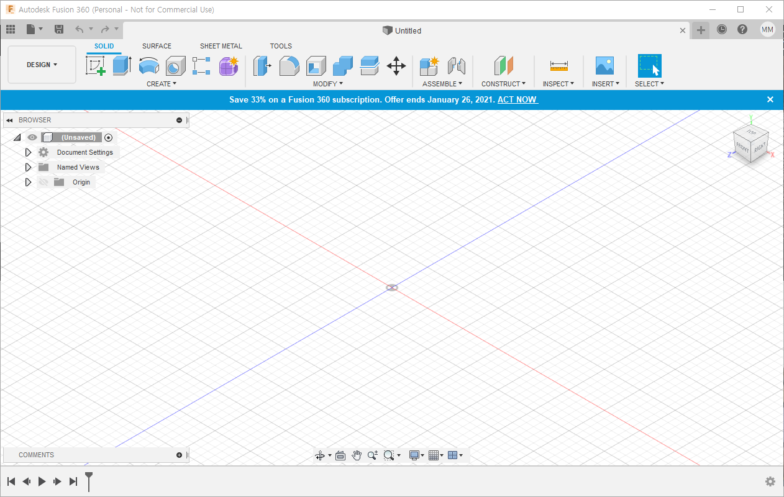
Task: Toggle visibility of (Unsaved) component
Action: pyautogui.click(x=32, y=137)
